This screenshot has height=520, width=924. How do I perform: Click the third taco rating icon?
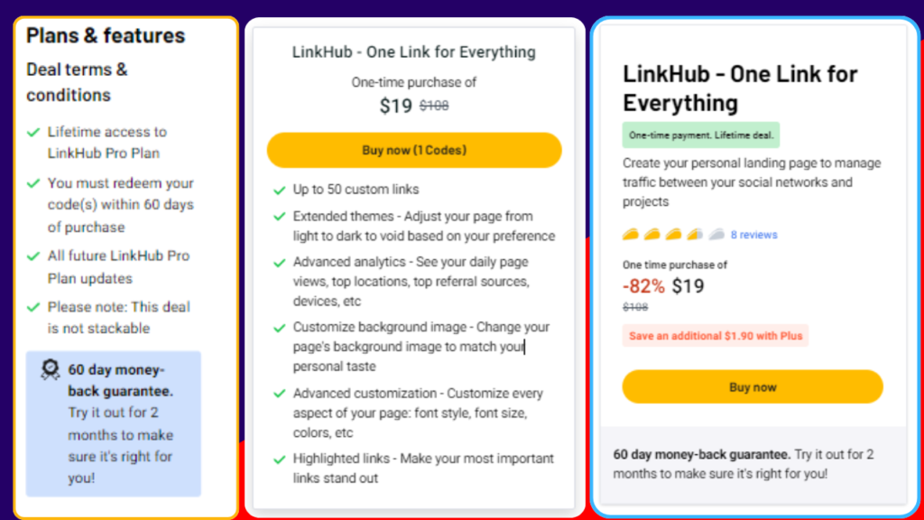(x=673, y=235)
